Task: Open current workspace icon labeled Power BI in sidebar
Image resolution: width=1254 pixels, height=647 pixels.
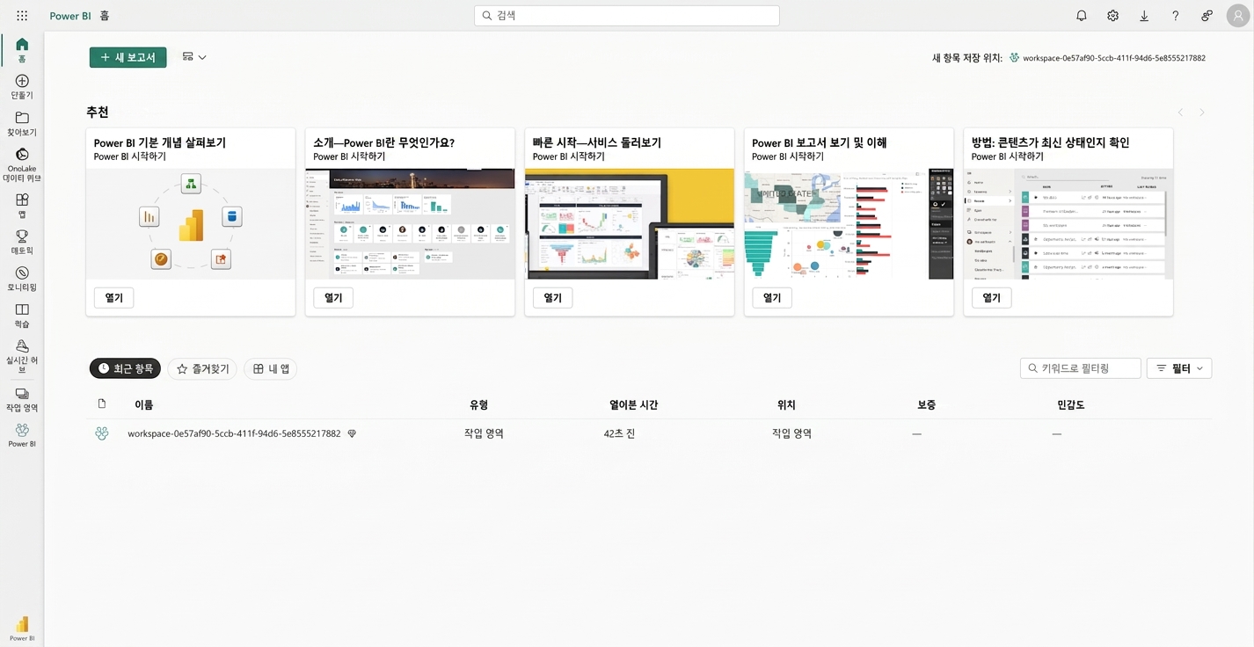Action: (x=22, y=435)
